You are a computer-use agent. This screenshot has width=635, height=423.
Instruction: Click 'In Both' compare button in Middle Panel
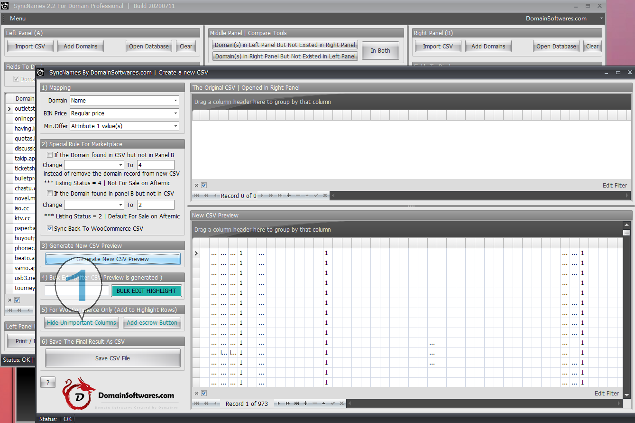tap(380, 51)
